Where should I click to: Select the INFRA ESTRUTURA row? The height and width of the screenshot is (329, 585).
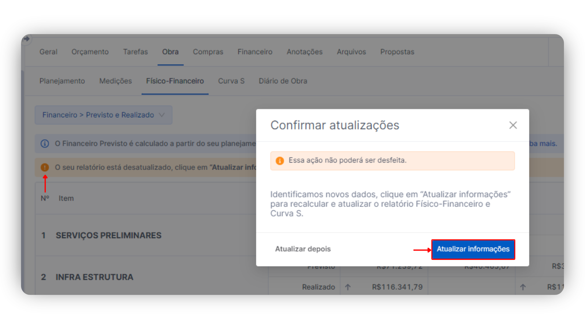point(94,277)
